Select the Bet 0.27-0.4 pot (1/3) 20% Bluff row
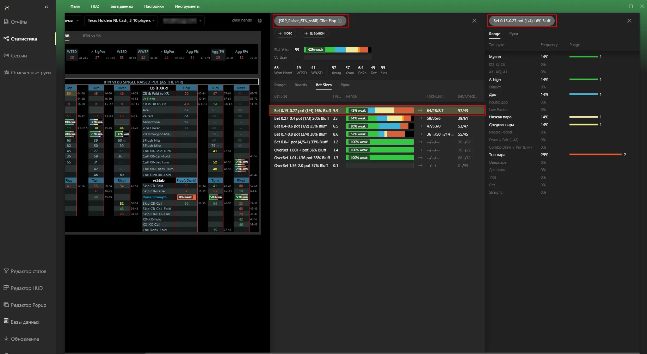The height and width of the screenshot is (354, 647). [377, 118]
